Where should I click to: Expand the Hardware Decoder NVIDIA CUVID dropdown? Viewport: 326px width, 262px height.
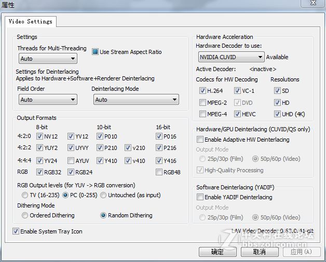231,57
